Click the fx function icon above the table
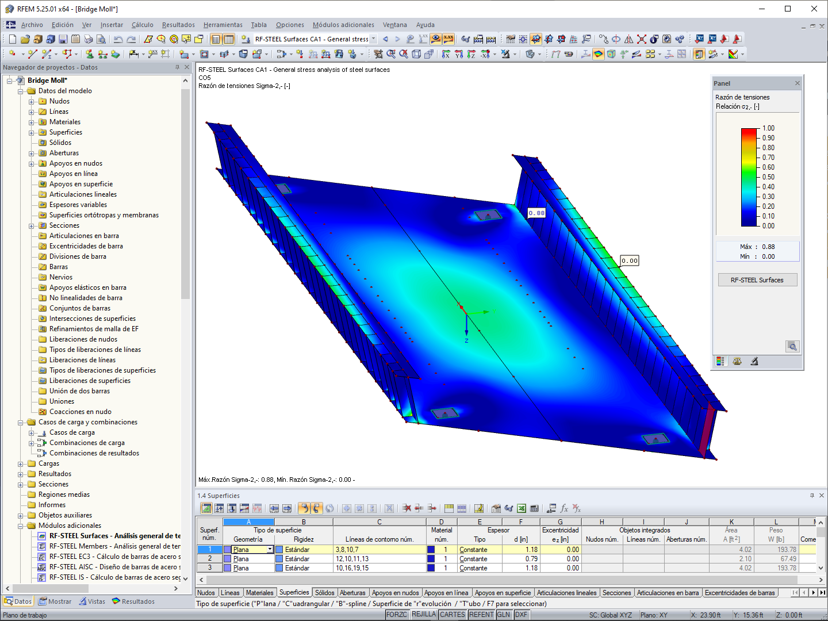828x621 pixels. (563, 508)
